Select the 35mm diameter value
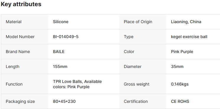This screenshot has width=220, height=109. point(177,67)
